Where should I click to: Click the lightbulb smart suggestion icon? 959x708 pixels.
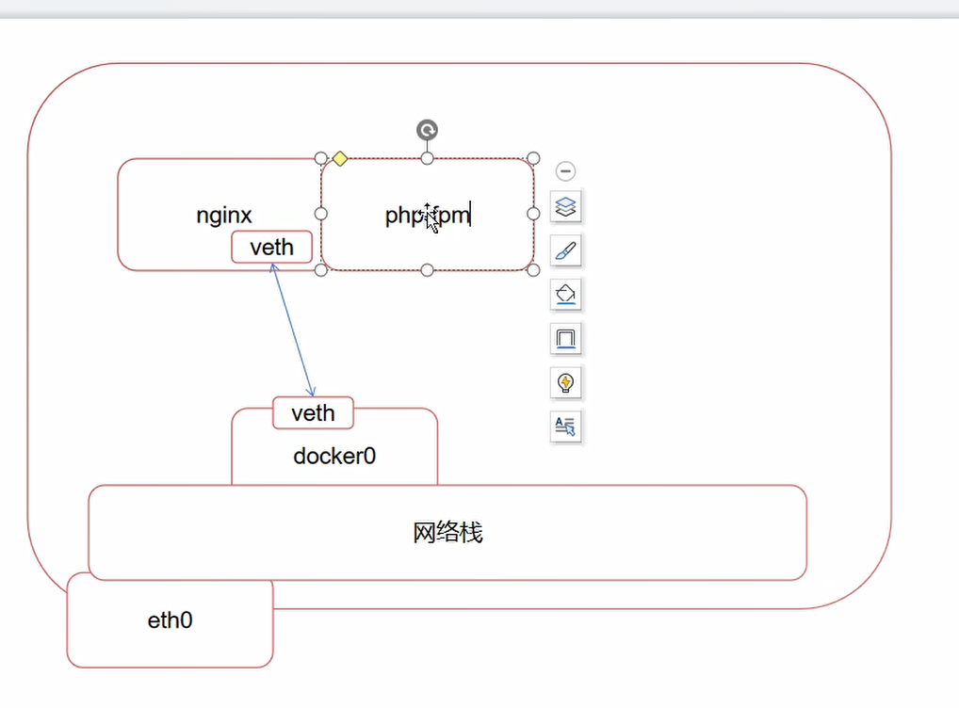coord(565,382)
